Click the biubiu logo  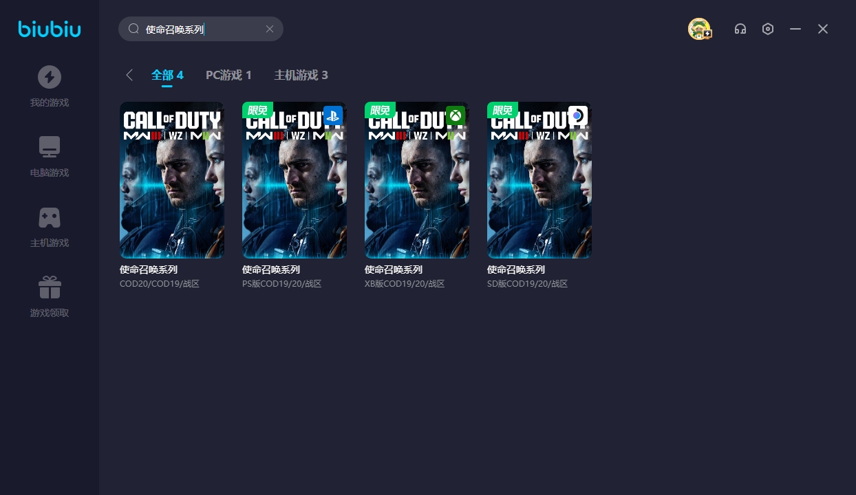(50, 29)
